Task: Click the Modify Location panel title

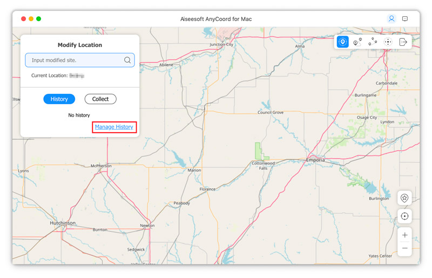Action: click(x=80, y=45)
